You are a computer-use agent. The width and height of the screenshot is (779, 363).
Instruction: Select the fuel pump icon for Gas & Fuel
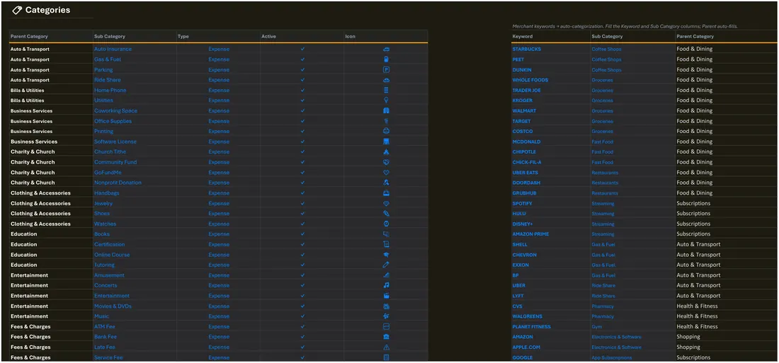pos(386,59)
